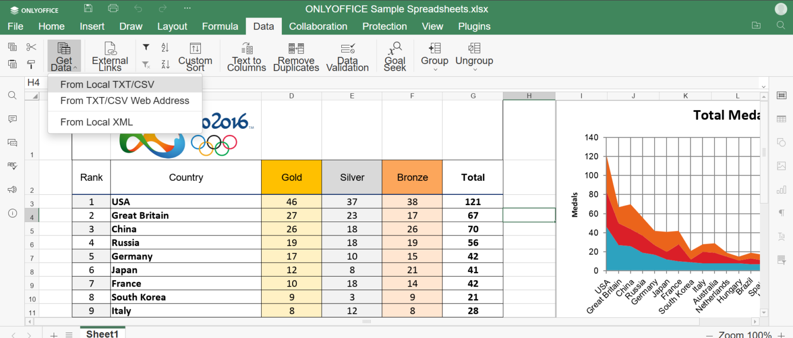Open the External Links tool
793x338 pixels.
pyautogui.click(x=109, y=56)
